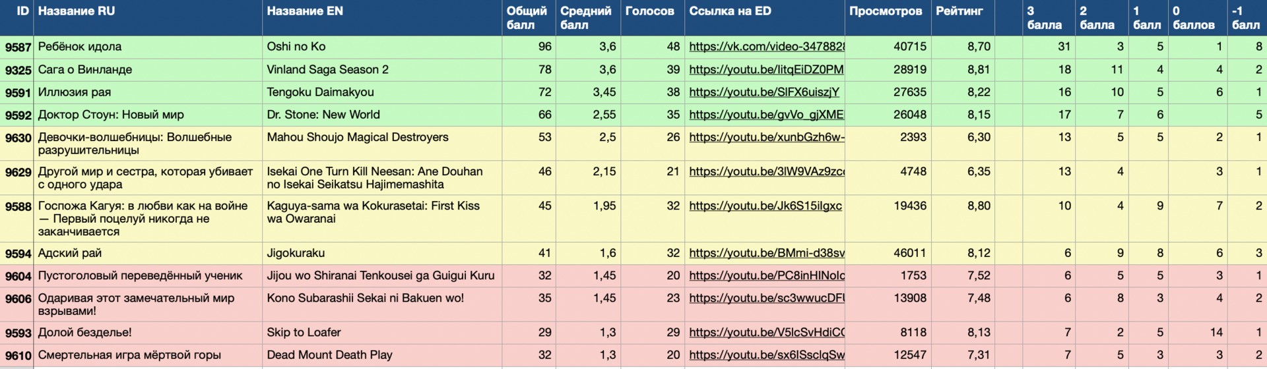
Task: Click the Jigokuraku ED YouTube link
Action: click(766, 253)
